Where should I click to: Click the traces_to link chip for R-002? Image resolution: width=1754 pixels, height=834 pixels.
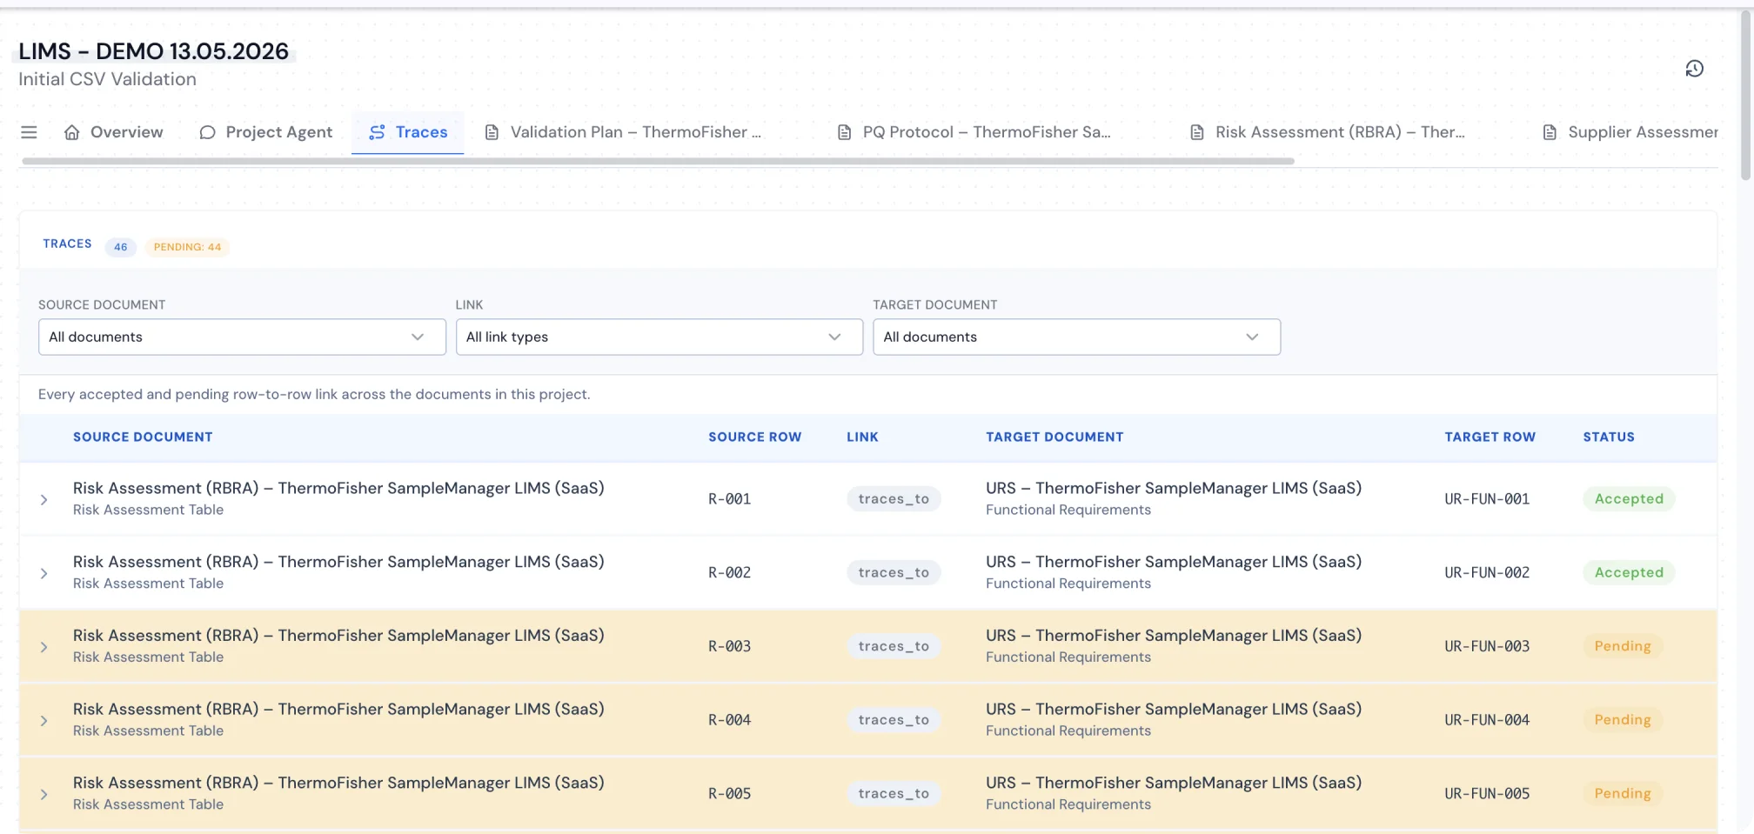tap(894, 572)
